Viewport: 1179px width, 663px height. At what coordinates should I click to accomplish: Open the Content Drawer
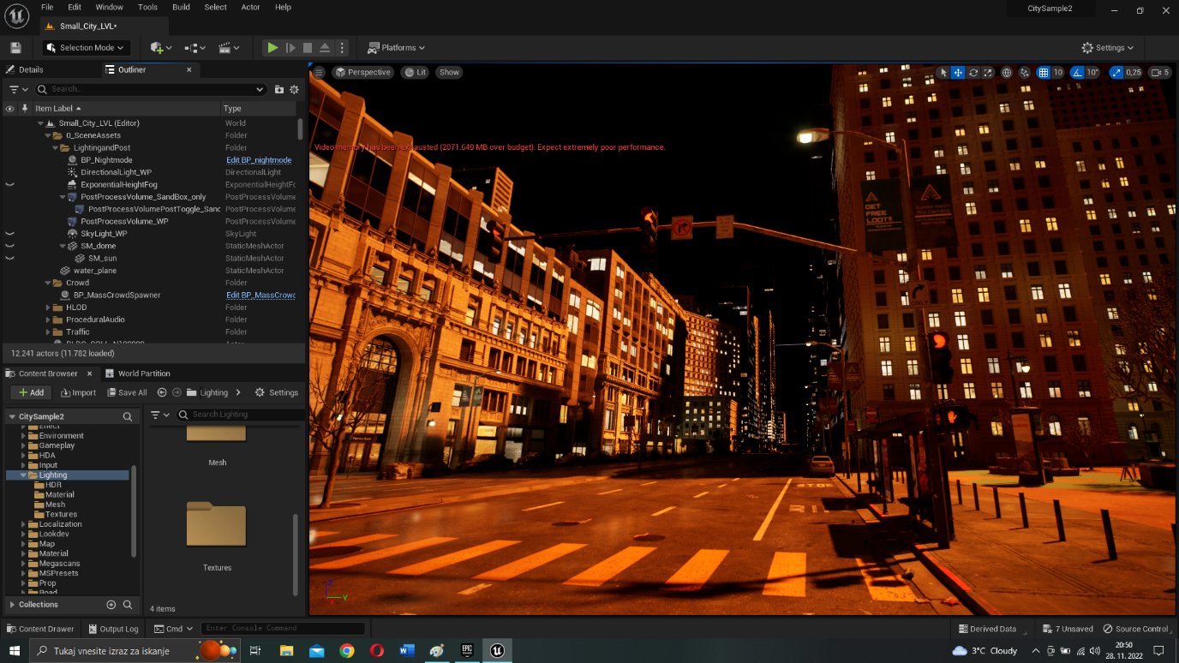pos(39,629)
